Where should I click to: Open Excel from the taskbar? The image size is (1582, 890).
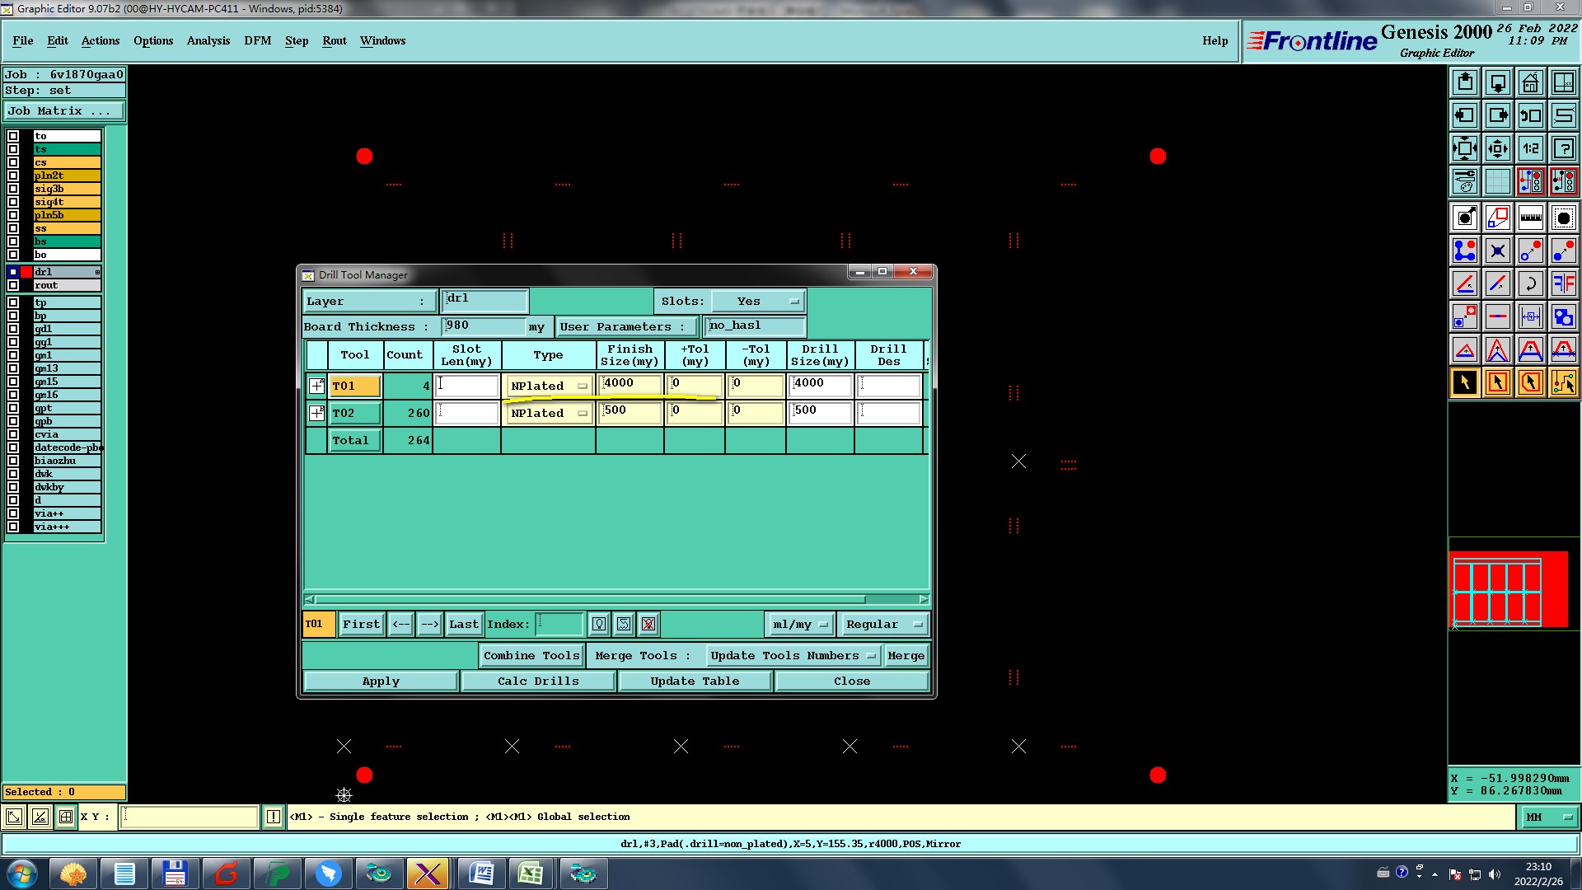click(531, 874)
